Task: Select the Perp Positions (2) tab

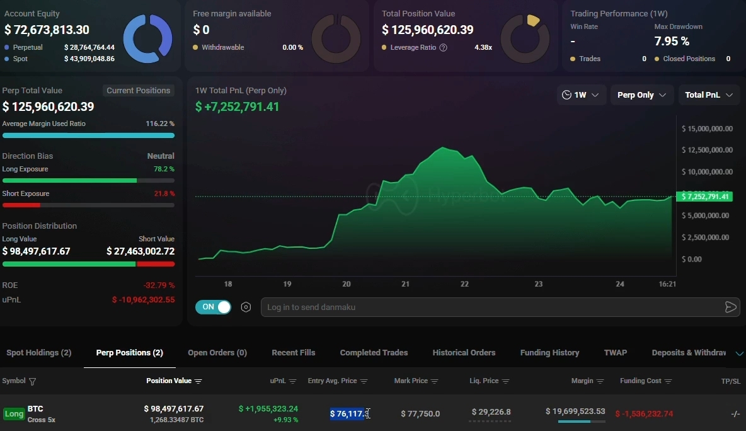Action: tap(129, 352)
